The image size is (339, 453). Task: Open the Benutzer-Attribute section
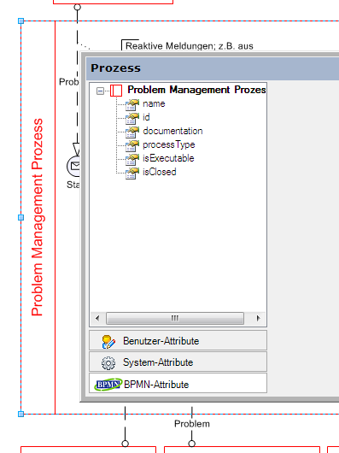click(x=178, y=341)
